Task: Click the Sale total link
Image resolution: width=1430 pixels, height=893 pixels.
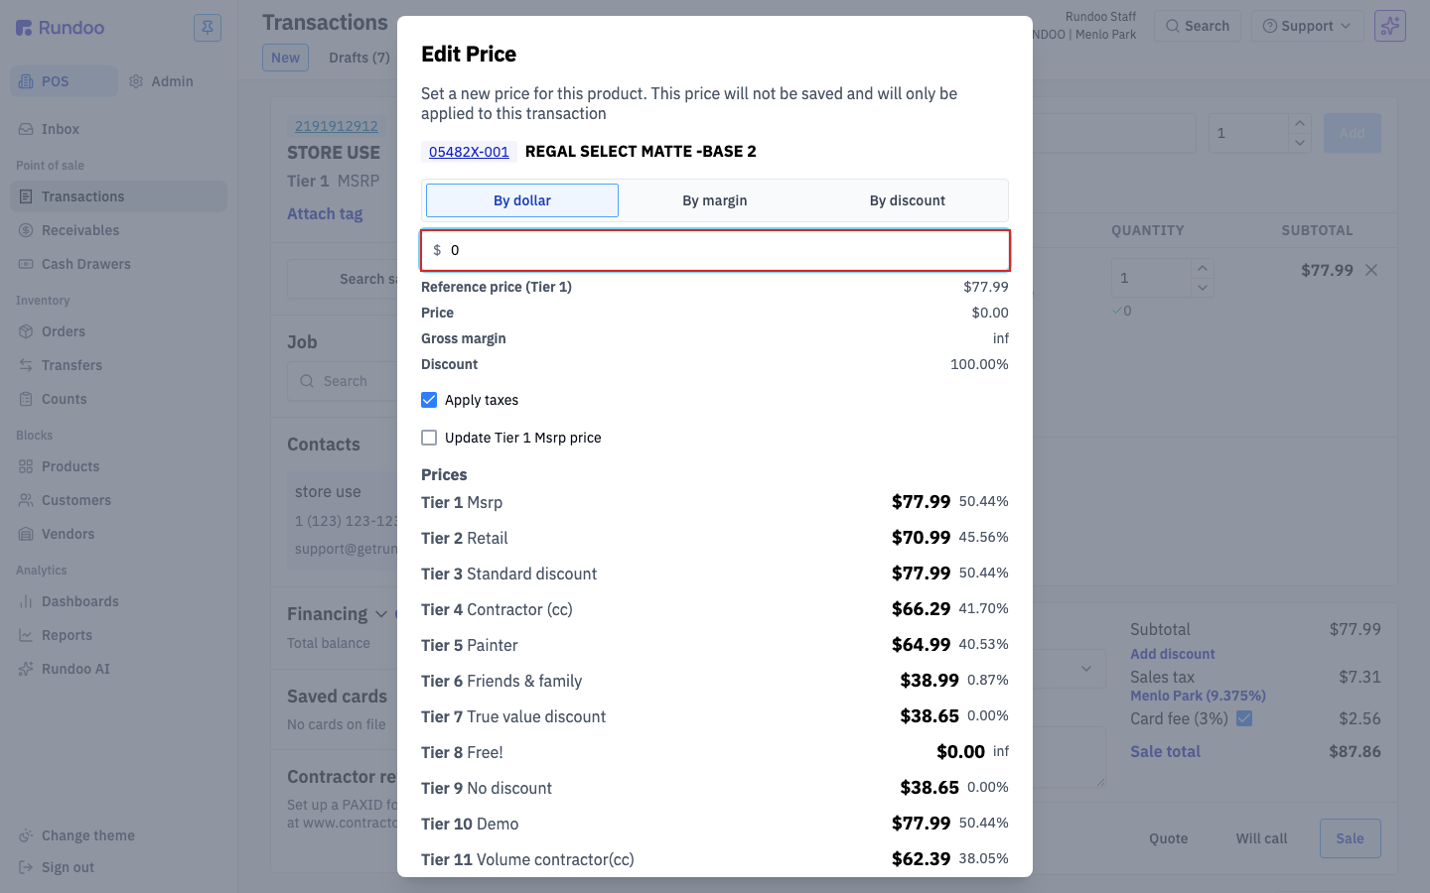Action: [x=1165, y=751]
